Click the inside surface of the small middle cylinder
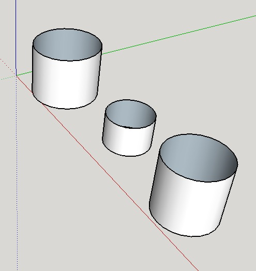 131,114
